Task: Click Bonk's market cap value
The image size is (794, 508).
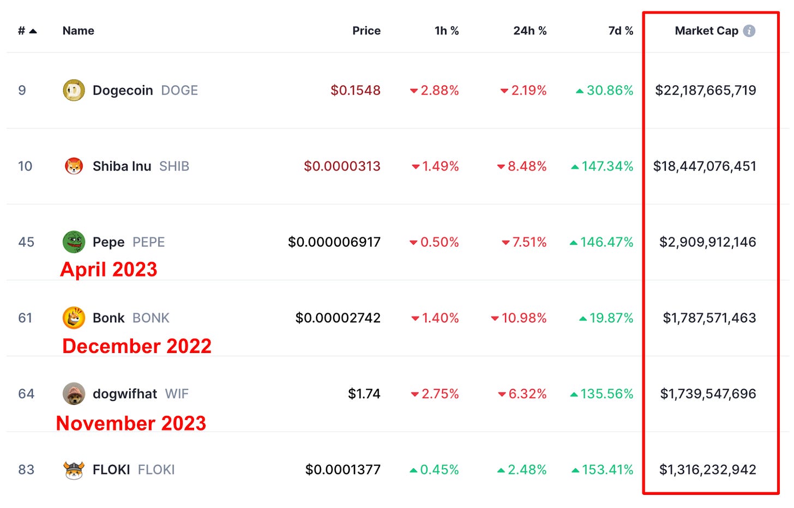Action: coord(709,318)
